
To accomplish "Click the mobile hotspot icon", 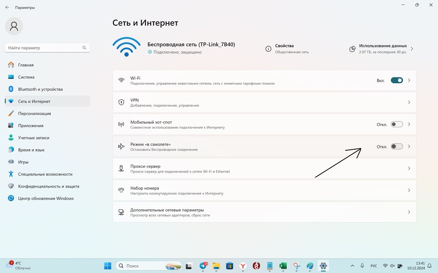I will (x=121, y=124).
